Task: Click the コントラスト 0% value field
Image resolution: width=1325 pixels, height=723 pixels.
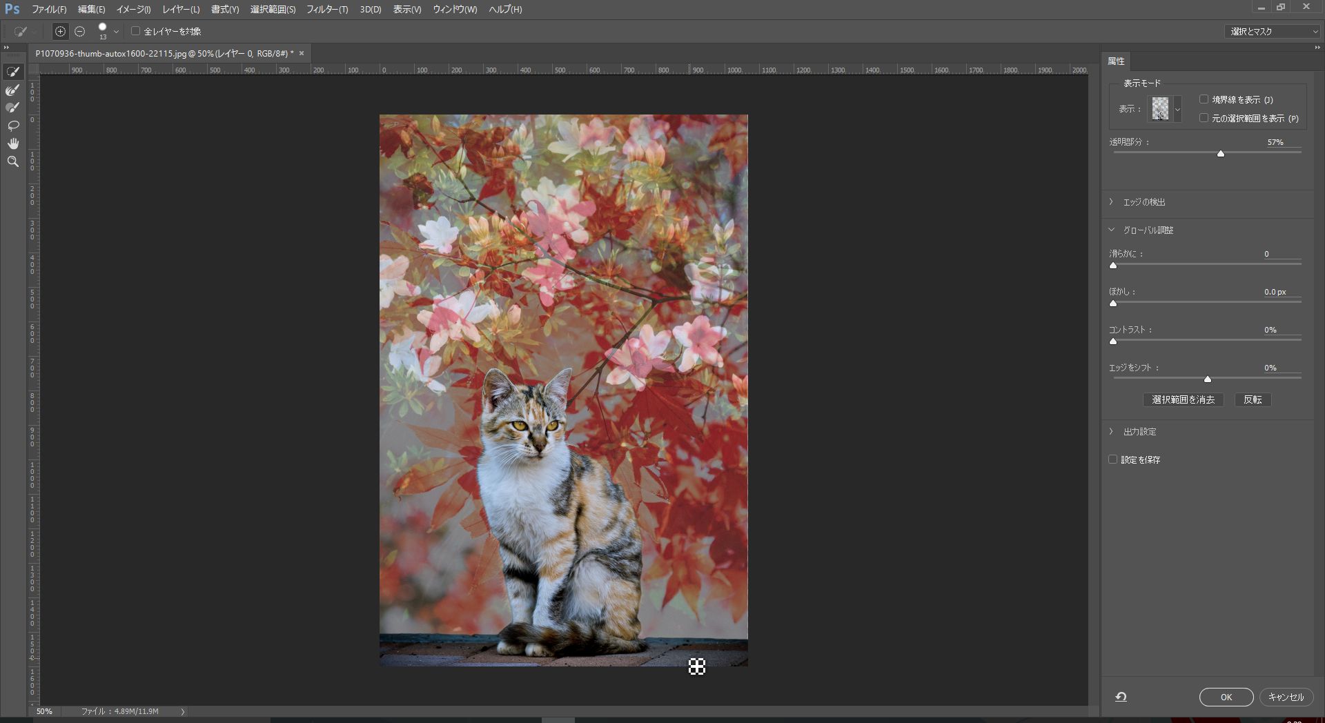Action: 1282,330
